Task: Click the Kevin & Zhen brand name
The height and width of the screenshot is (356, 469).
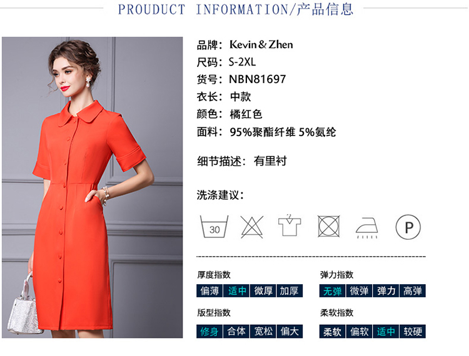Action: 261,45
